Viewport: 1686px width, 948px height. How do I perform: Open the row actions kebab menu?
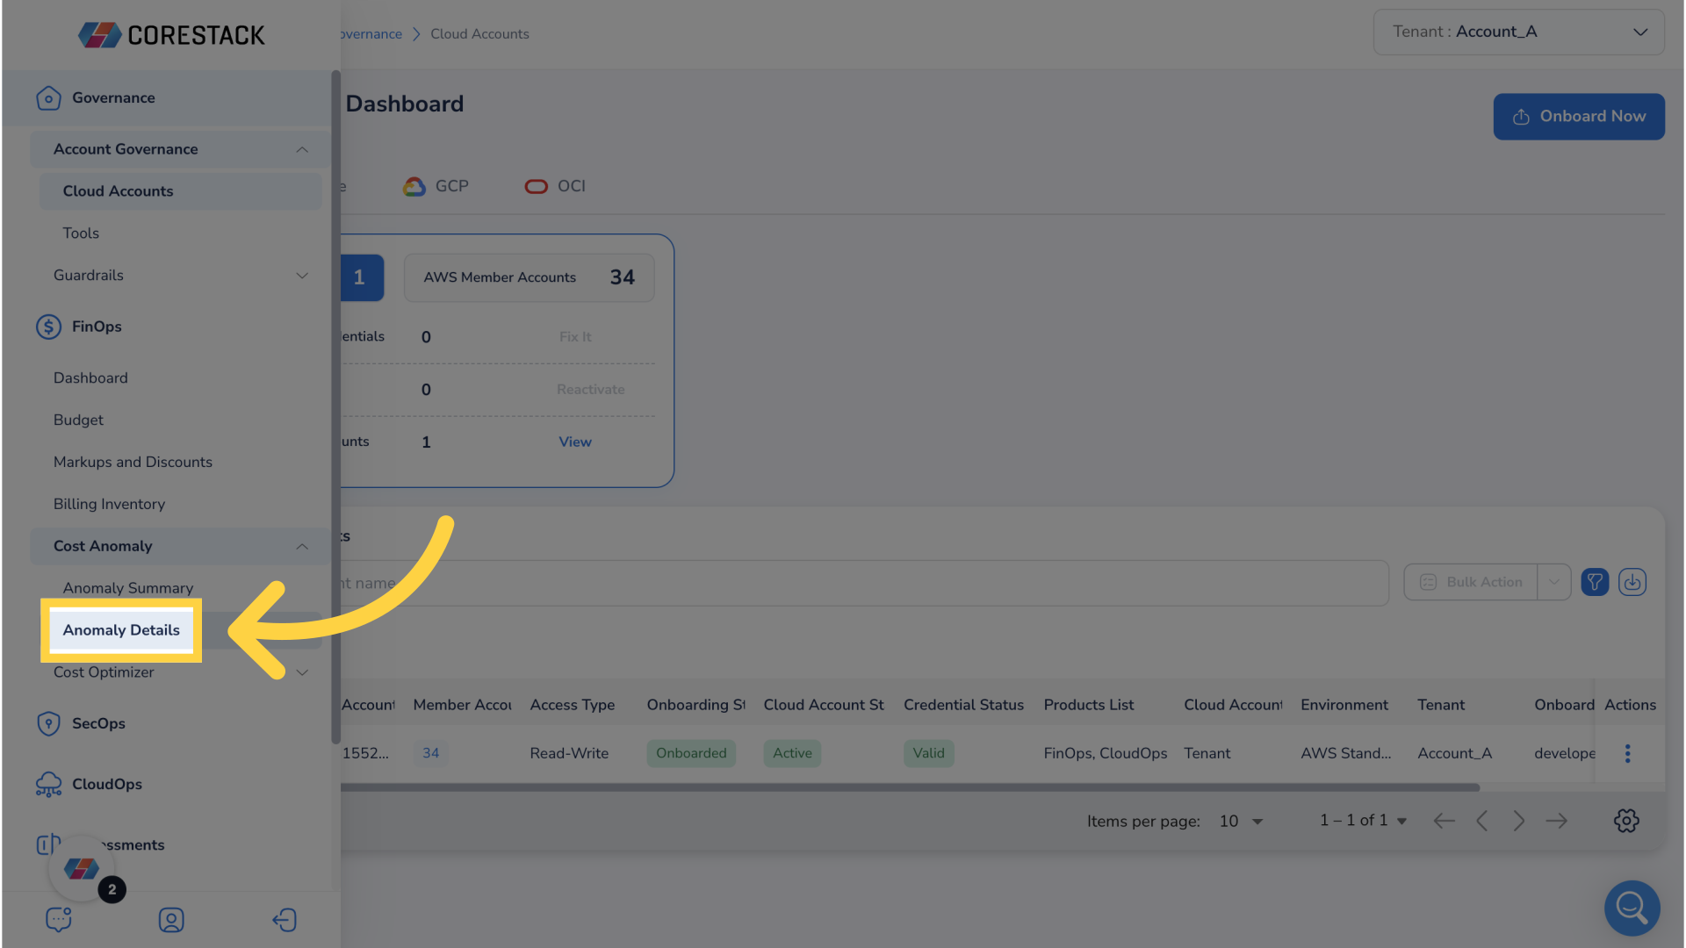click(1627, 753)
